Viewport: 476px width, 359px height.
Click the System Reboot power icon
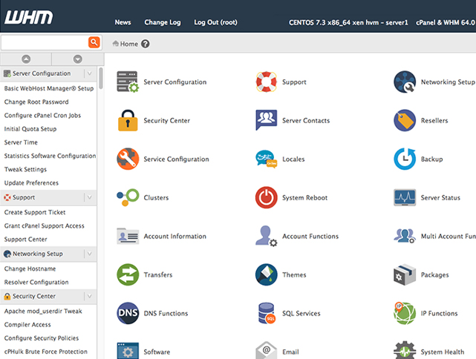pyautogui.click(x=266, y=197)
